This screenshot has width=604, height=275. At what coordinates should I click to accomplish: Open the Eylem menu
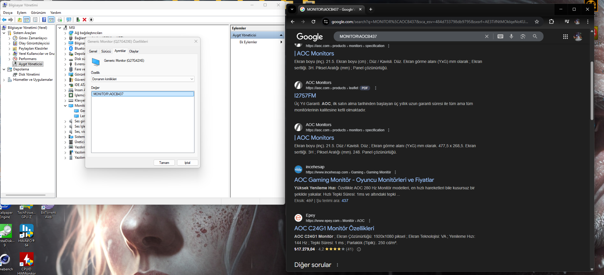point(22,13)
